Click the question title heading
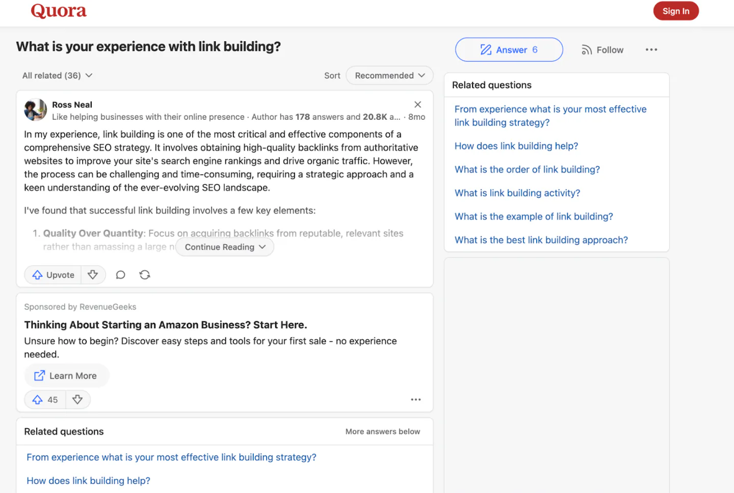Viewport: 734px width, 493px height. tap(148, 46)
